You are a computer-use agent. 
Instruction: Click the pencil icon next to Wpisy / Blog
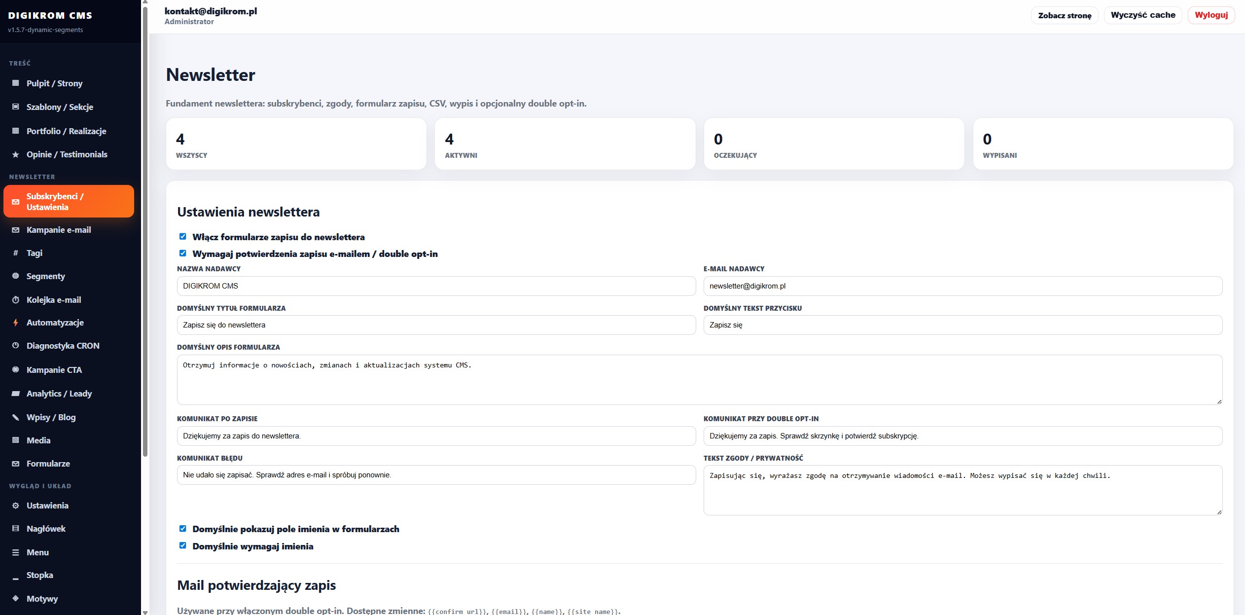pyautogui.click(x=16, y=417)
